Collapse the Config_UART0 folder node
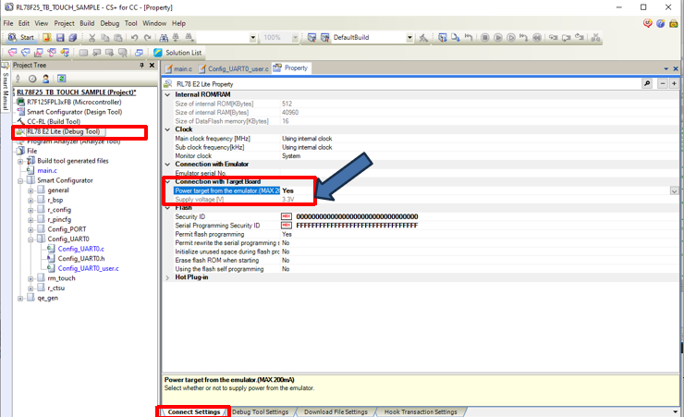 (31, 239)
